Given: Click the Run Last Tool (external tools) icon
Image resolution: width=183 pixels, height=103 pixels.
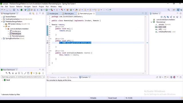Looking at the screenshot, I should click(52, 10).
